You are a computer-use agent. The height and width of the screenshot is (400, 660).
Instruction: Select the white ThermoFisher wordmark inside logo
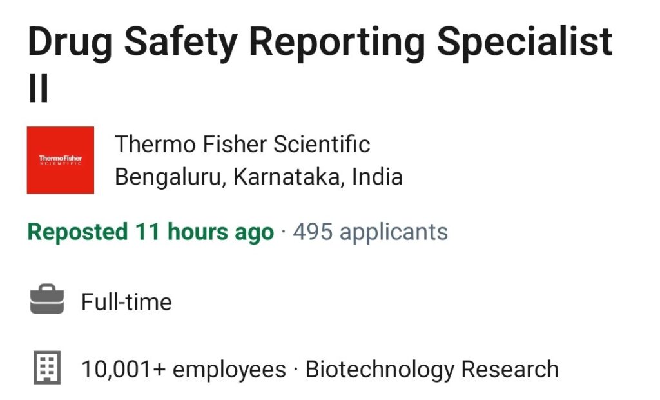tap(61, 160)
